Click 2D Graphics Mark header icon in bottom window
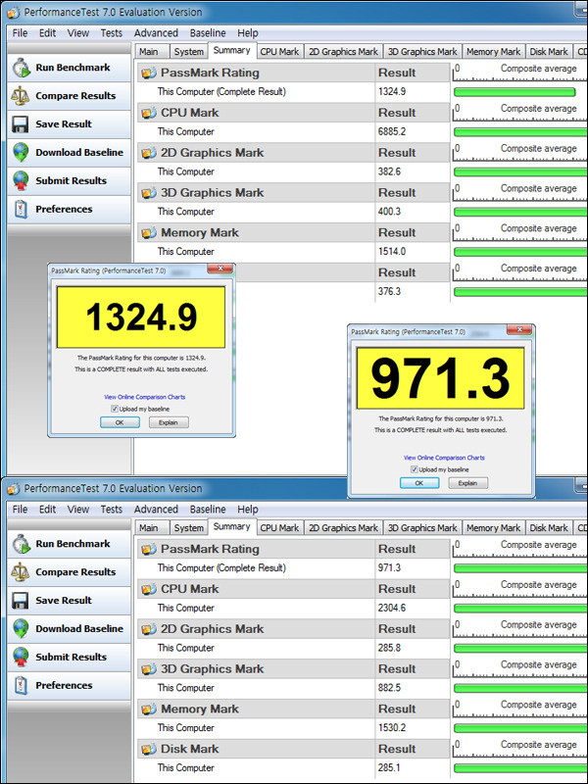Viewport: 588px width, 784px height. pyautogui.click(x=149, y=629)
